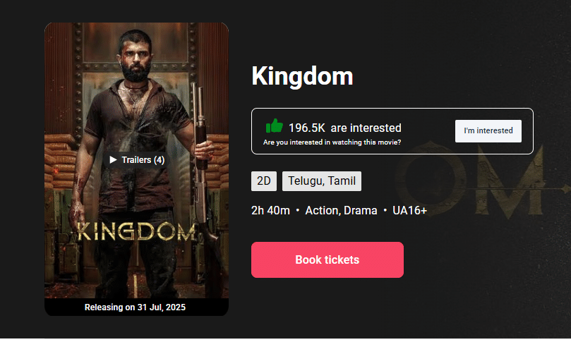Click the green thumbs-up icon

pyautogui.click(x=275, y=126)
